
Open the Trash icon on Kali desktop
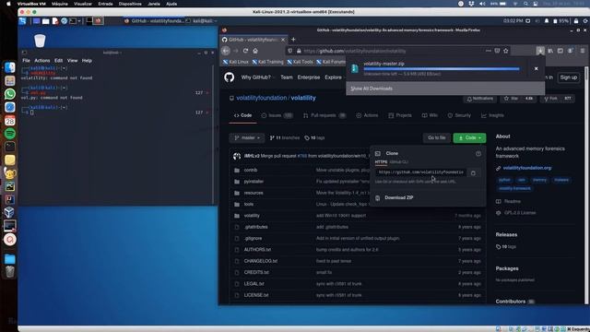[40, 41]
